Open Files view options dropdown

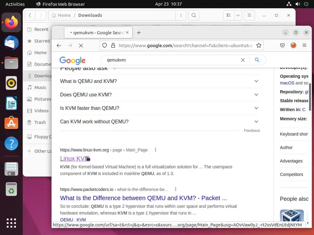tap(238, 15)
